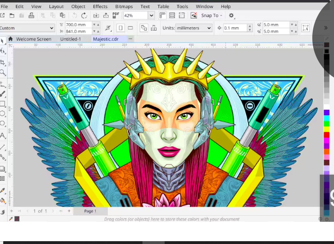Click the Import icon
This screenshot has width=334, height=244.
tap(96, 16)
